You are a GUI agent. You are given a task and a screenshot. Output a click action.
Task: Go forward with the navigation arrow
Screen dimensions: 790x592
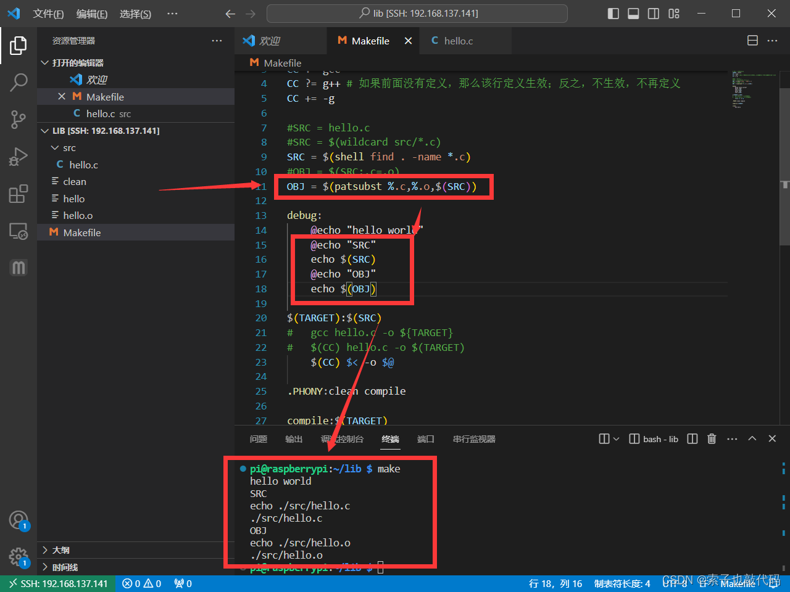click(250, 14)
